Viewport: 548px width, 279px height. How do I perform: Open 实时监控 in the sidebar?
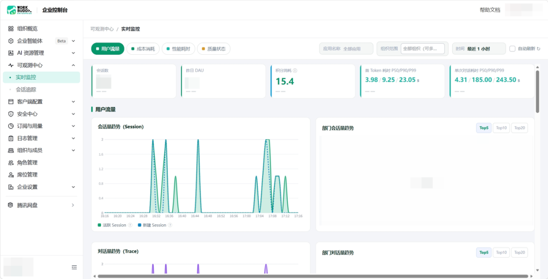point(41,78)
